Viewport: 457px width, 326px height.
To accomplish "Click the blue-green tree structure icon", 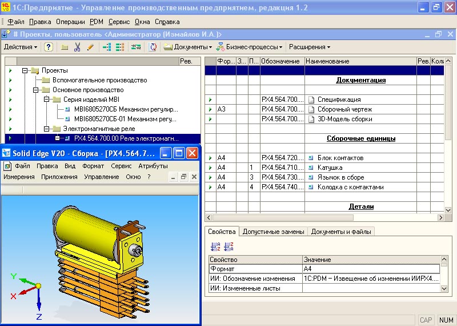I will pos(107,47).
